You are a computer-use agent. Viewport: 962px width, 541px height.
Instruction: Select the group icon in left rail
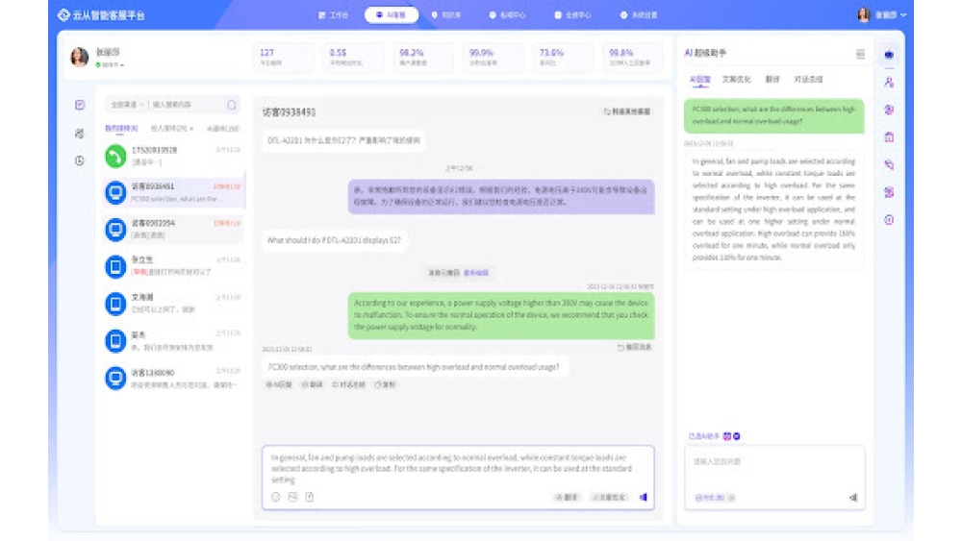80,133
